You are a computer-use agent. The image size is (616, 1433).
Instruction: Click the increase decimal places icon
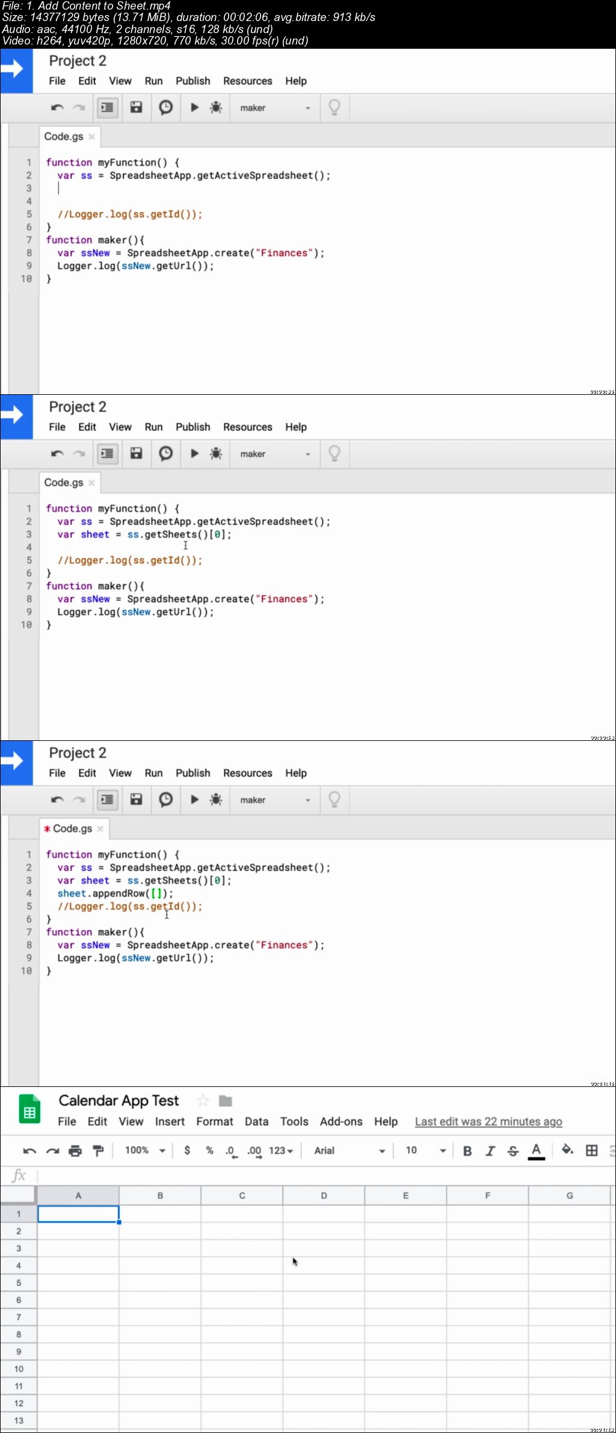[x=254, y=1151]
